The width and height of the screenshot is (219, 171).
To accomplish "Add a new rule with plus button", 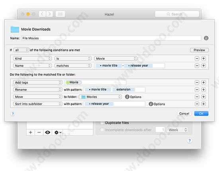I will [x=31, y=132].
